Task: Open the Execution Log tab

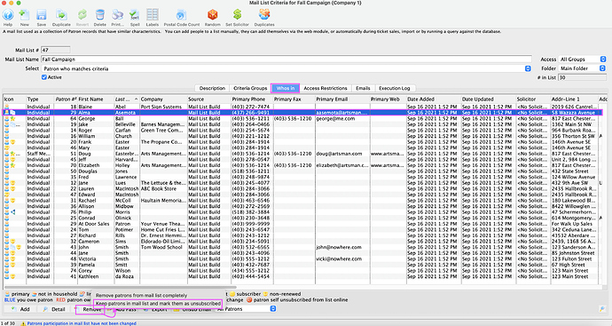Action: tap(394, 88)
